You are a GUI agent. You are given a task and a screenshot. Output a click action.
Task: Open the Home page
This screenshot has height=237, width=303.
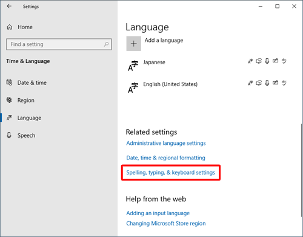[x=25, y=27]
